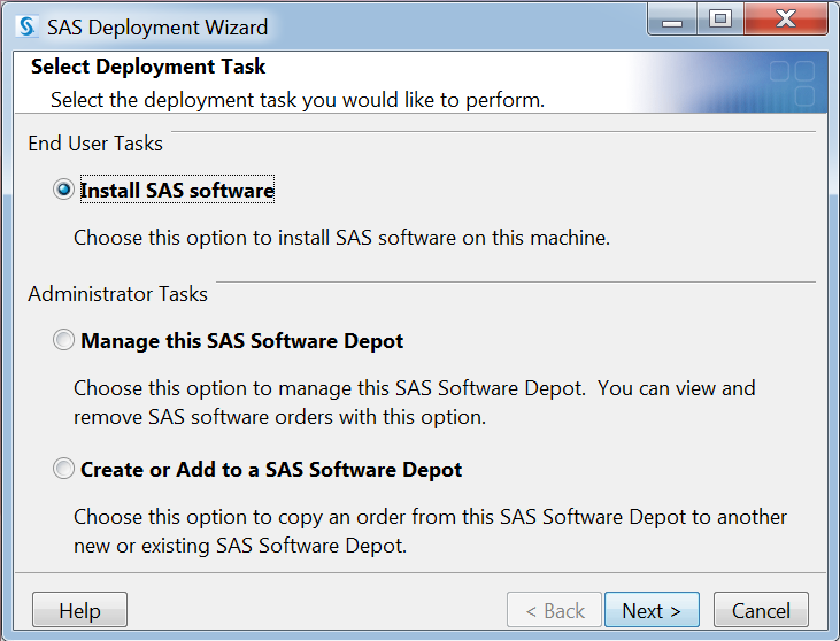Click the "SAS Deployment Wizard" title bar text
840x641 pixels.
157,27
